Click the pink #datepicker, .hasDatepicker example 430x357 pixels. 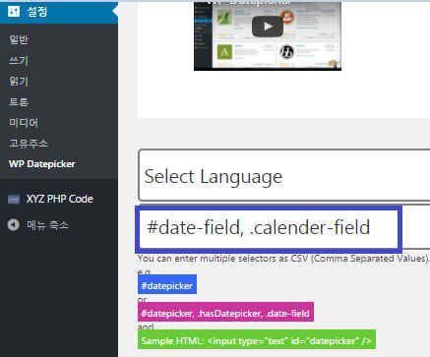[225, 313]
